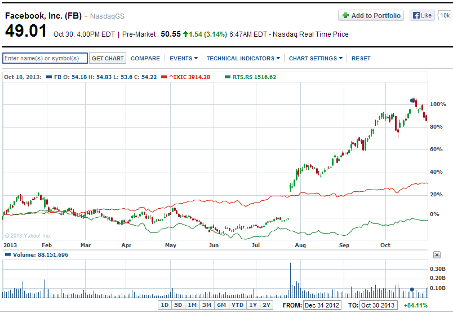Click the Facebook logo in the Like button
Screen dimensions: 453x312
416,15
